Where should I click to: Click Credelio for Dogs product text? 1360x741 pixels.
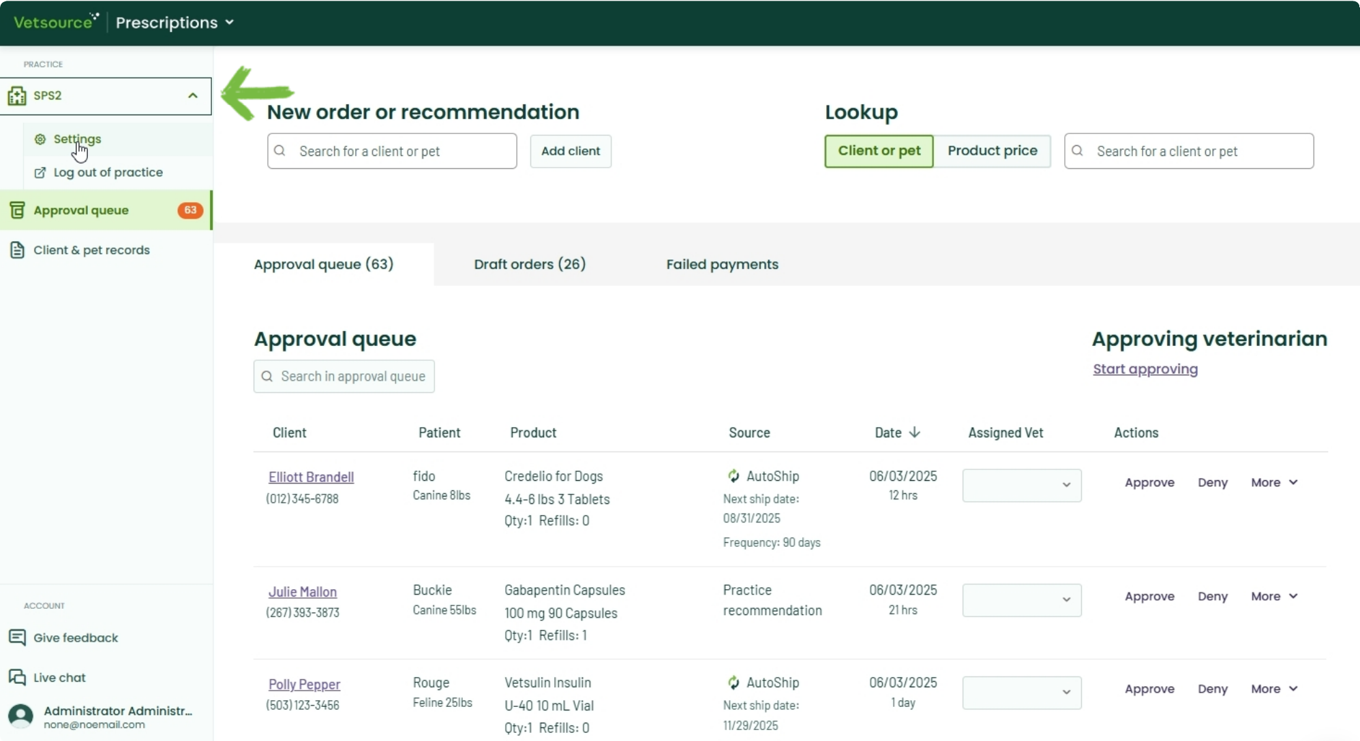tap(554, 476)
